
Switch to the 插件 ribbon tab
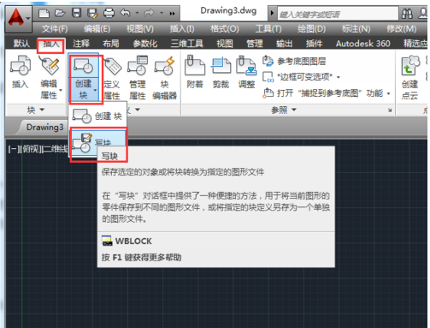coord(314,44)
